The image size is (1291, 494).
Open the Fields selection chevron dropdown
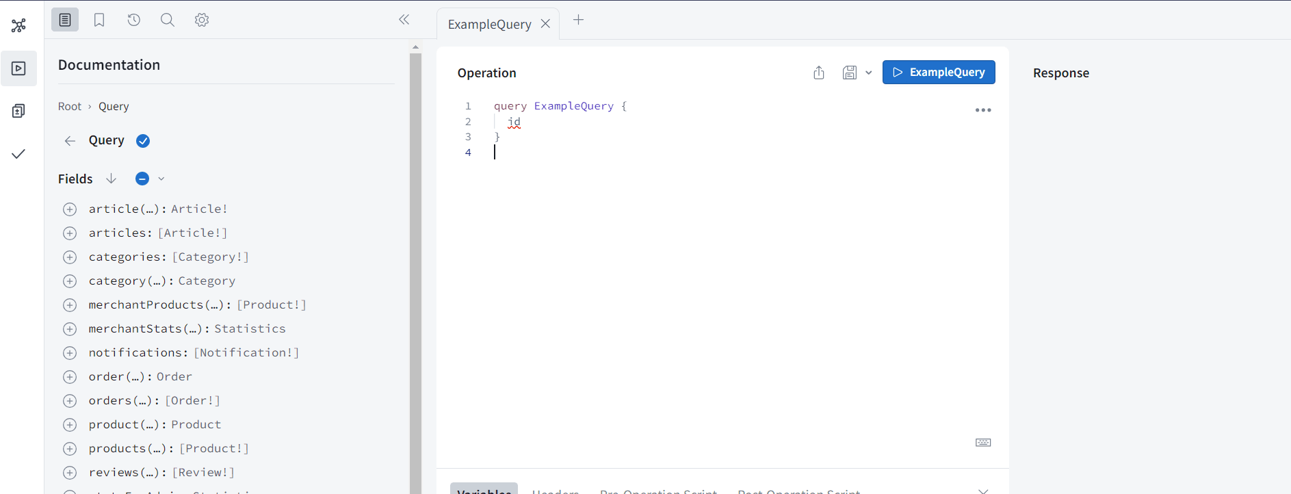(x=161, y=179)
